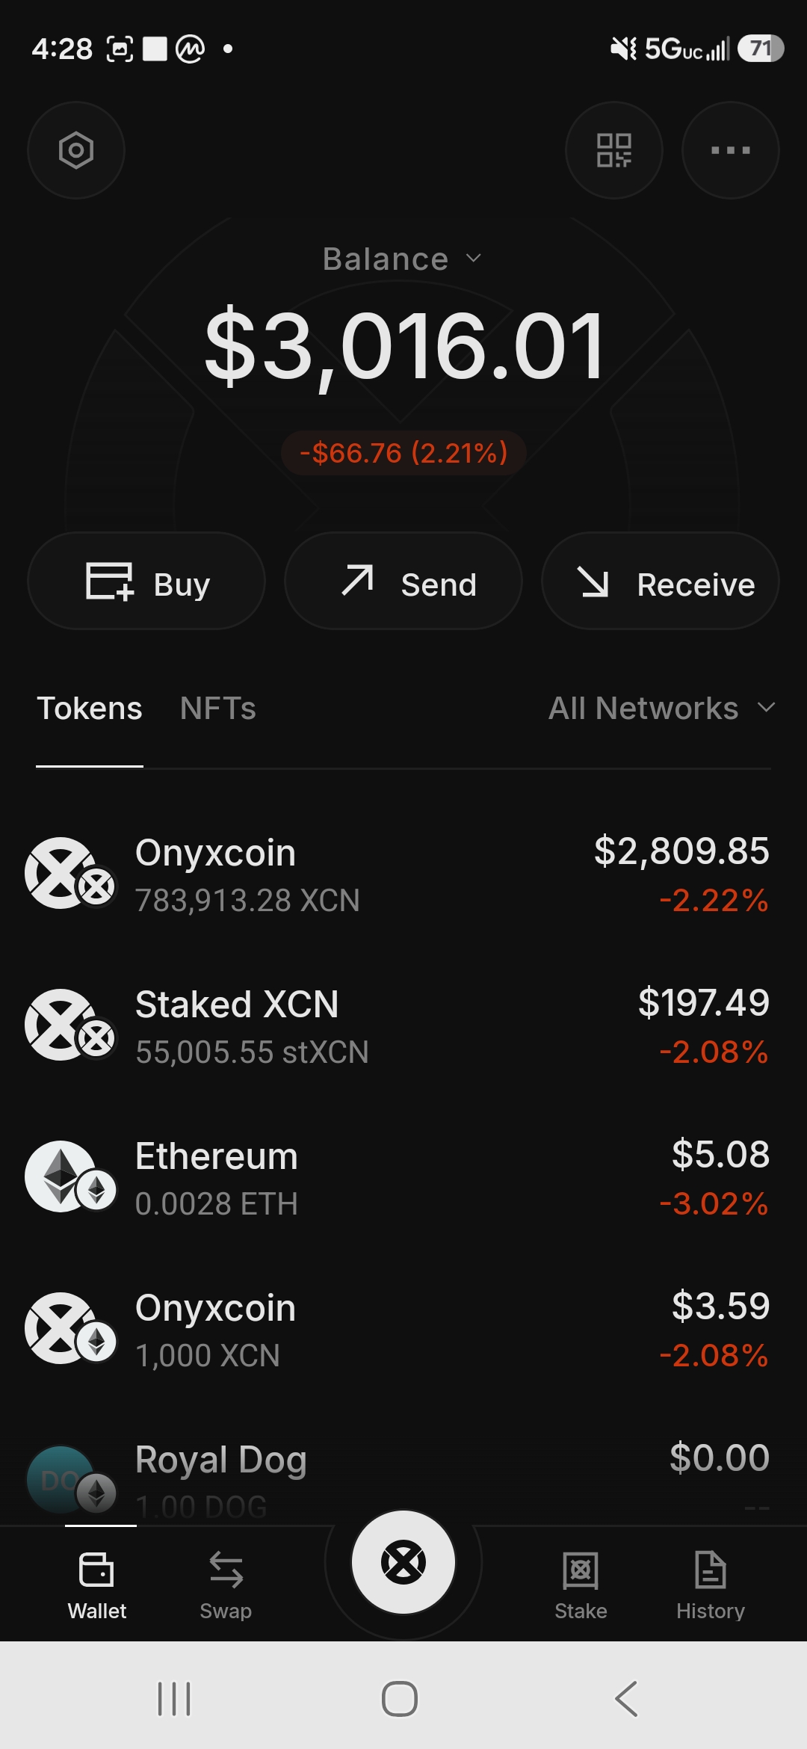Select the Tokens tab
This screenshot has height=1749, width=807.
[90, 708]
